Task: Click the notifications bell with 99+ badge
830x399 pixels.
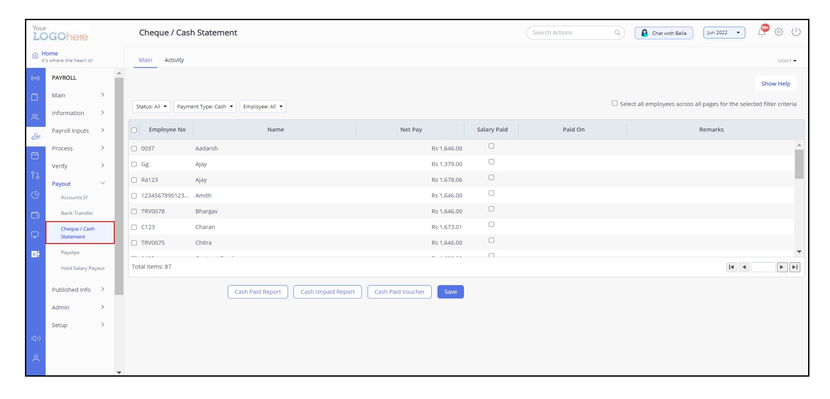Action: [761, 32]
